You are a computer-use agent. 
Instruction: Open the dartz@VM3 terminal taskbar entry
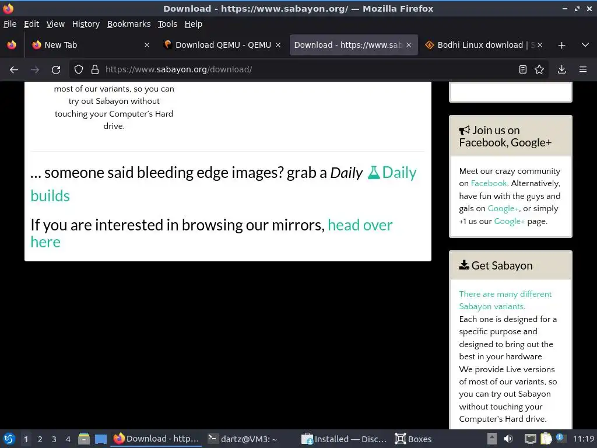(x=243, y=439)
